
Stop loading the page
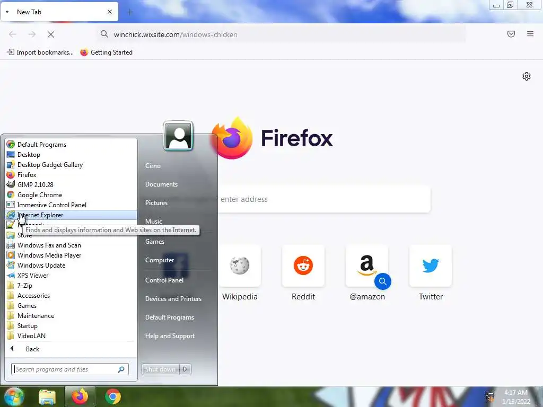tap(51, 34)
